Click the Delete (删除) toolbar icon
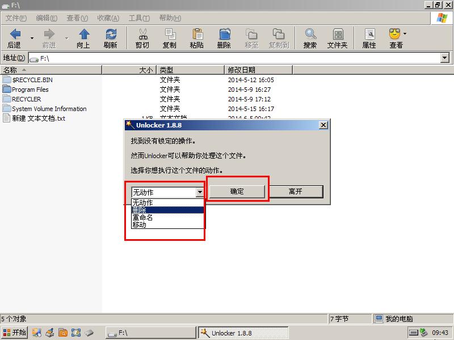Viewport: 454px width, 340px height. tap(224, 34)
